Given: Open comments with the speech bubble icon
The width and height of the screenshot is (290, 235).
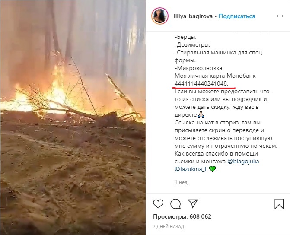Looking at the screenshot, I should click(175, 204).
